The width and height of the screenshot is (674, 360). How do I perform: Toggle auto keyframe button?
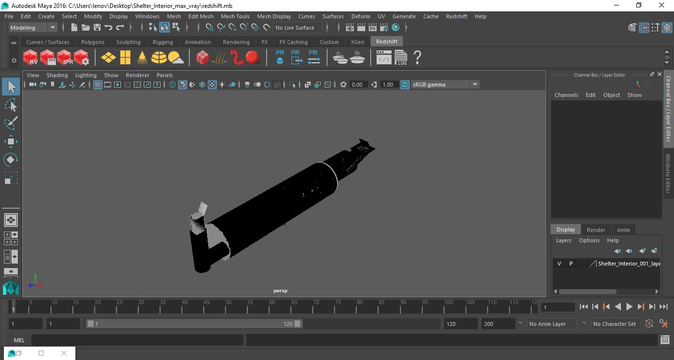click(649, 324)
